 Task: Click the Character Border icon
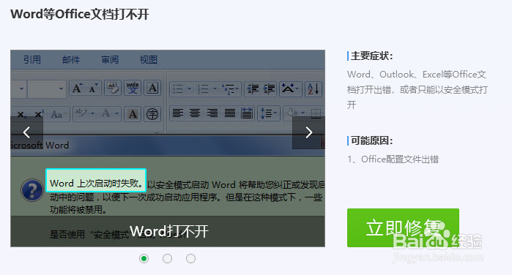click(x=152, y=88)
